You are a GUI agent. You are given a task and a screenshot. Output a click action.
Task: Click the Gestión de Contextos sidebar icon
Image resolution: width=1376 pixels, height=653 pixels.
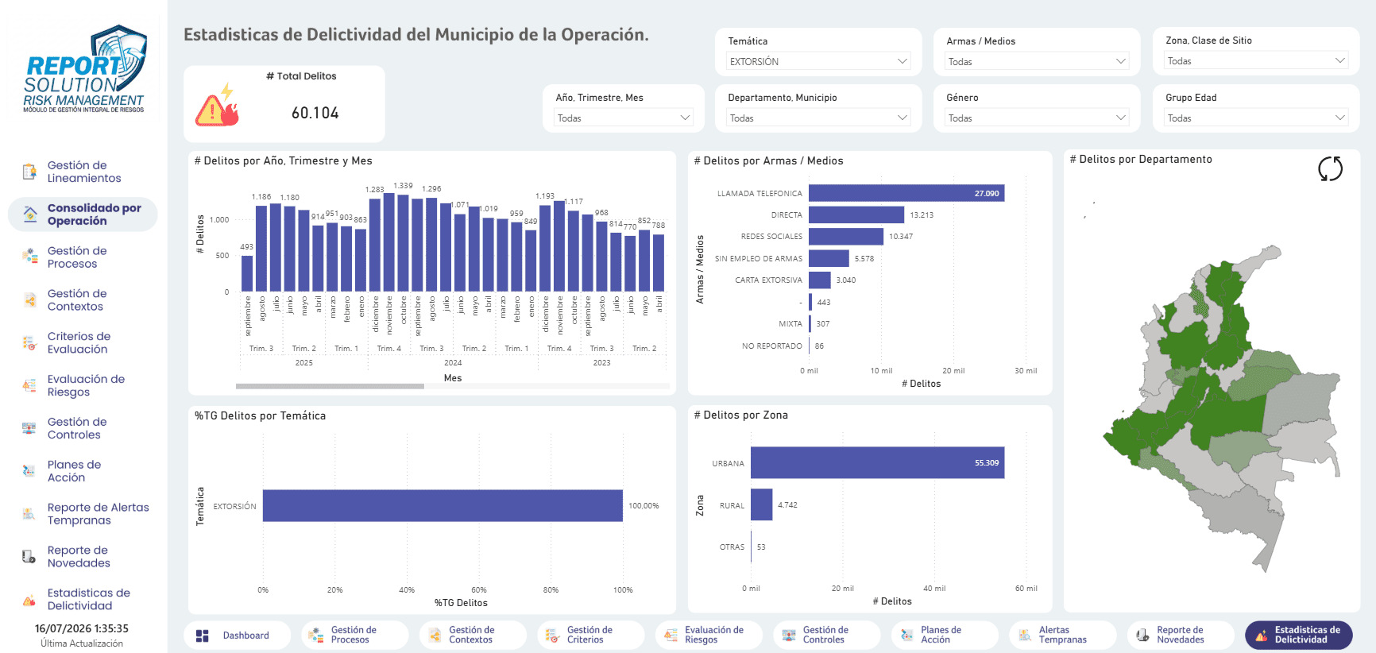pos(29,299)
